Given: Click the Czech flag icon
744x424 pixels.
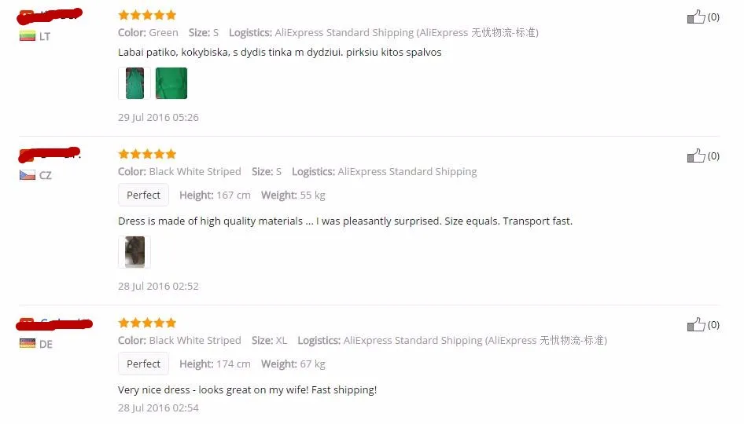Looking at the screenshot, I should [x=28, y=175].
